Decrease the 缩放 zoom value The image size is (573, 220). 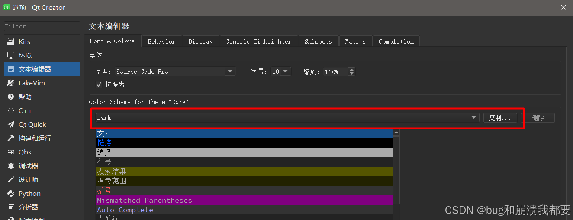[x=351, y=74]
